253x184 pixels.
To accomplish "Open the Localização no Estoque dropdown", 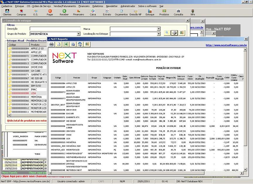I will point(158,33).
